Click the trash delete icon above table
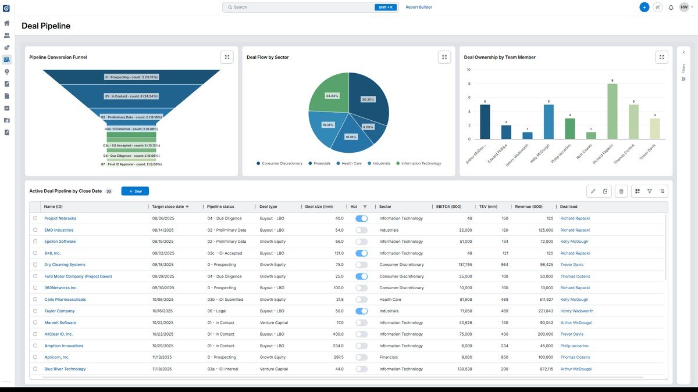The image size is (698, 392). point(621,191)
